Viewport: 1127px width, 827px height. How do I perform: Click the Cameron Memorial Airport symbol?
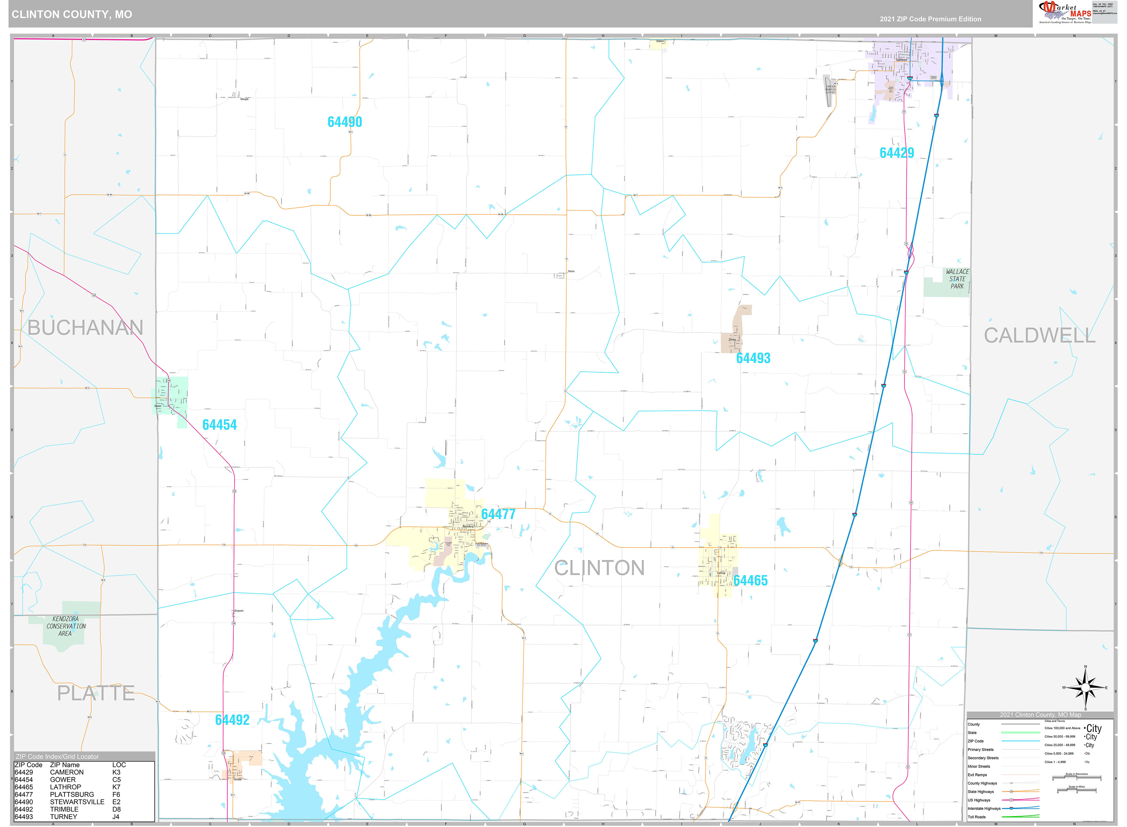pyautogui.click(x=828, y=91)
